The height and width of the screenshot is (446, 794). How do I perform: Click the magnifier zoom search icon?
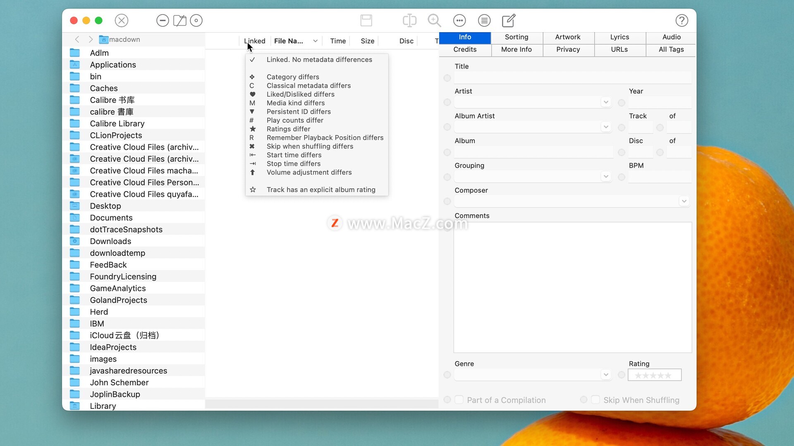click(434, 20)
